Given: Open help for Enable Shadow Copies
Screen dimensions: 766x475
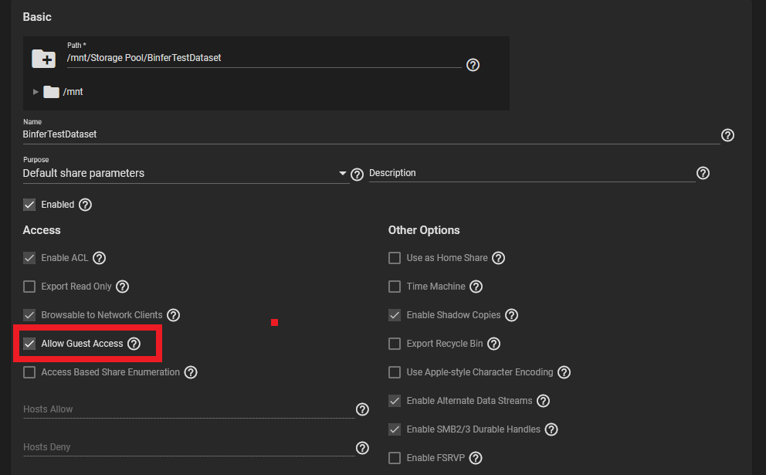Looking at the screenshot, I should pos(511,315).
